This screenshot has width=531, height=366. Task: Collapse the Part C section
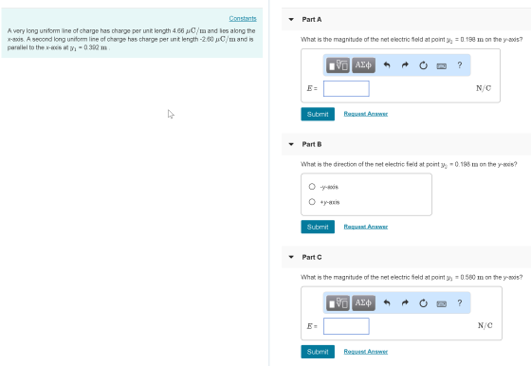tap(291, 257)
